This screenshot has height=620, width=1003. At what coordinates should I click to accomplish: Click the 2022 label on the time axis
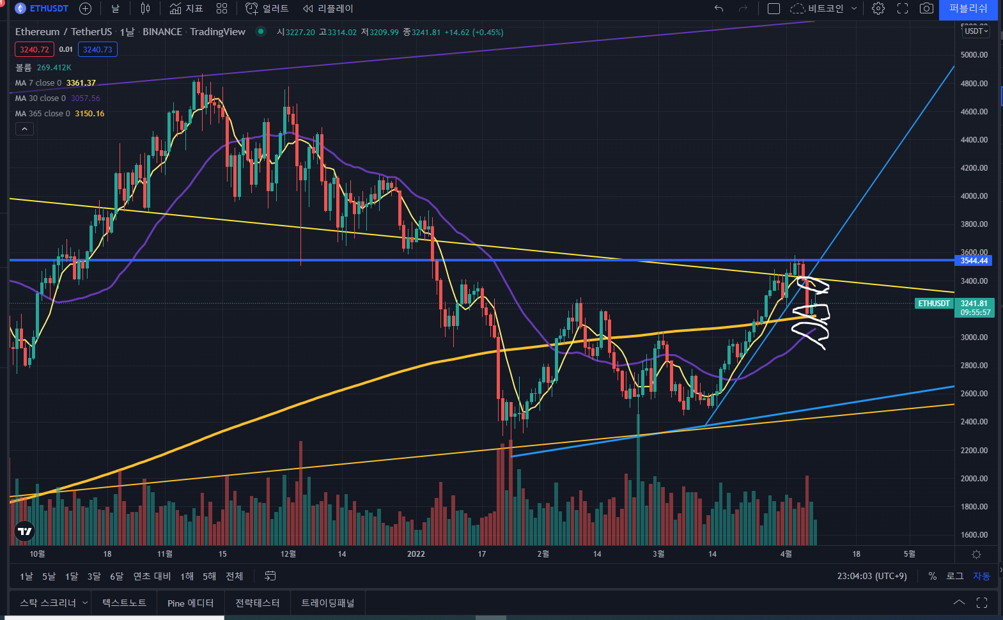click(x=416, y=554)
